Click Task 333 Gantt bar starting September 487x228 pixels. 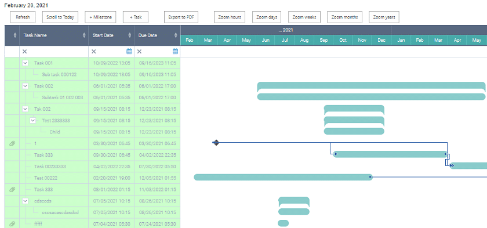pos(390,154)
